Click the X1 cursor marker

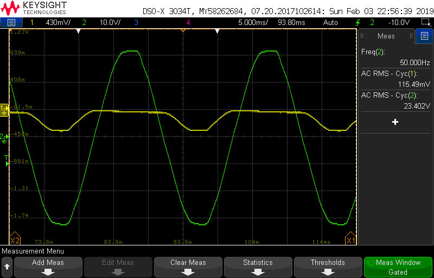click(350, 238)
